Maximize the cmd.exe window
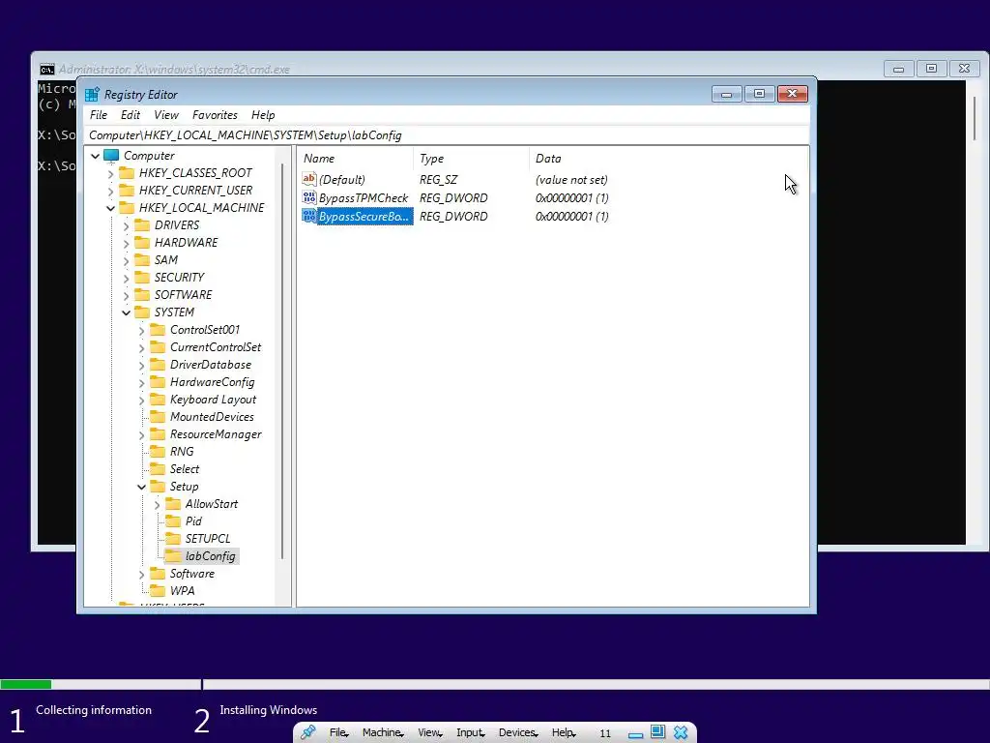This screenshot has width=990, height=743. [931, 69]
